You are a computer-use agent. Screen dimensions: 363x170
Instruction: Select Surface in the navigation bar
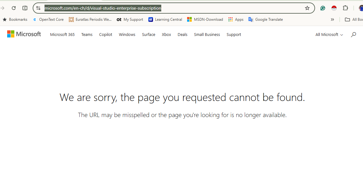click(x=148, y=35)
